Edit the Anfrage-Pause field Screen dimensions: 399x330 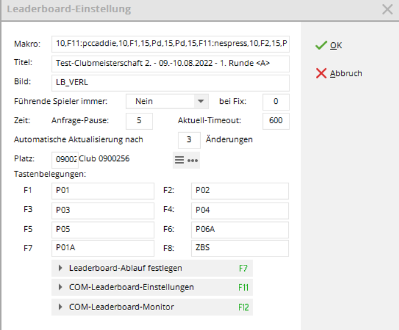[139, 121]
